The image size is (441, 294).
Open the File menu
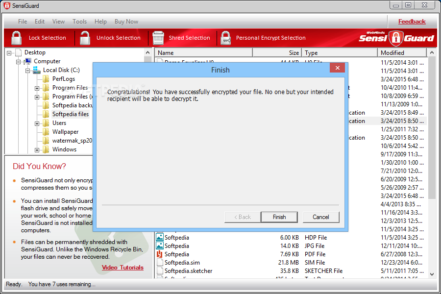(x=23, y=22)
